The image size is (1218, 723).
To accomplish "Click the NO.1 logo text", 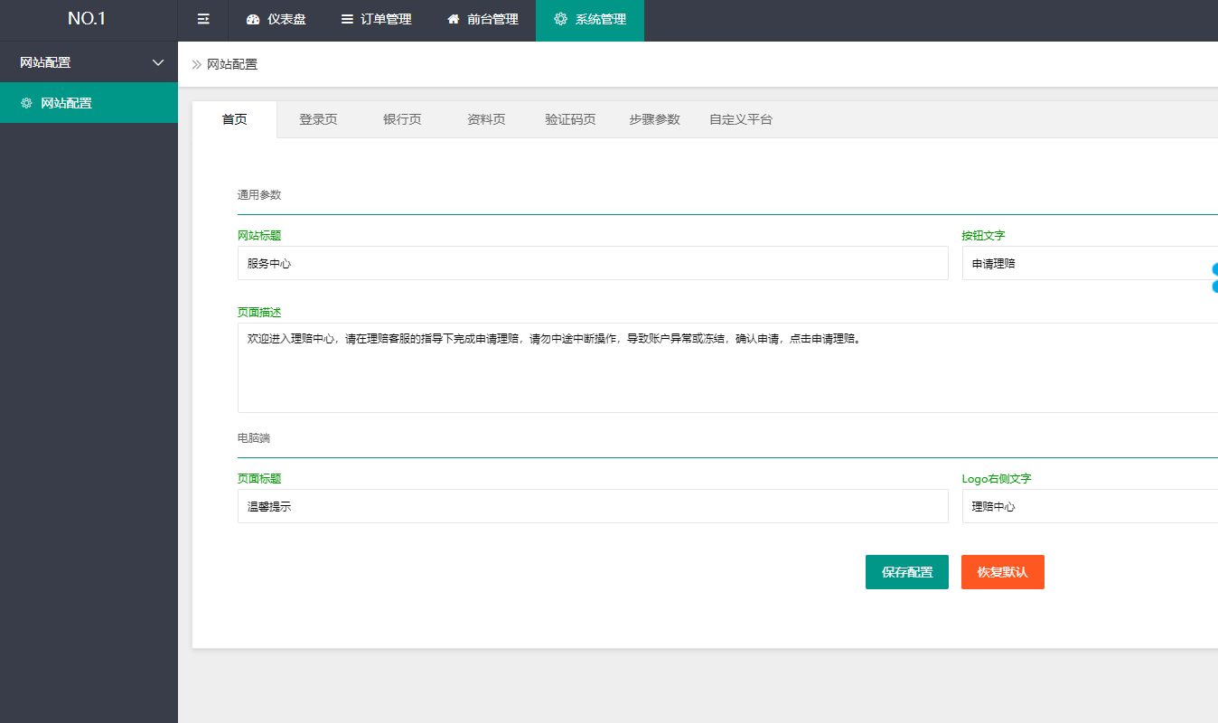I will point(87,18).
